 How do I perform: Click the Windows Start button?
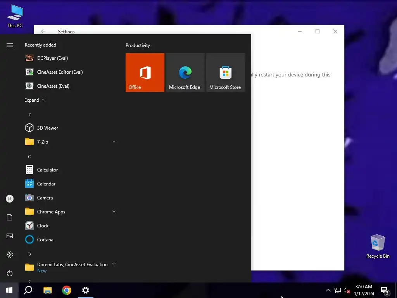9,290
